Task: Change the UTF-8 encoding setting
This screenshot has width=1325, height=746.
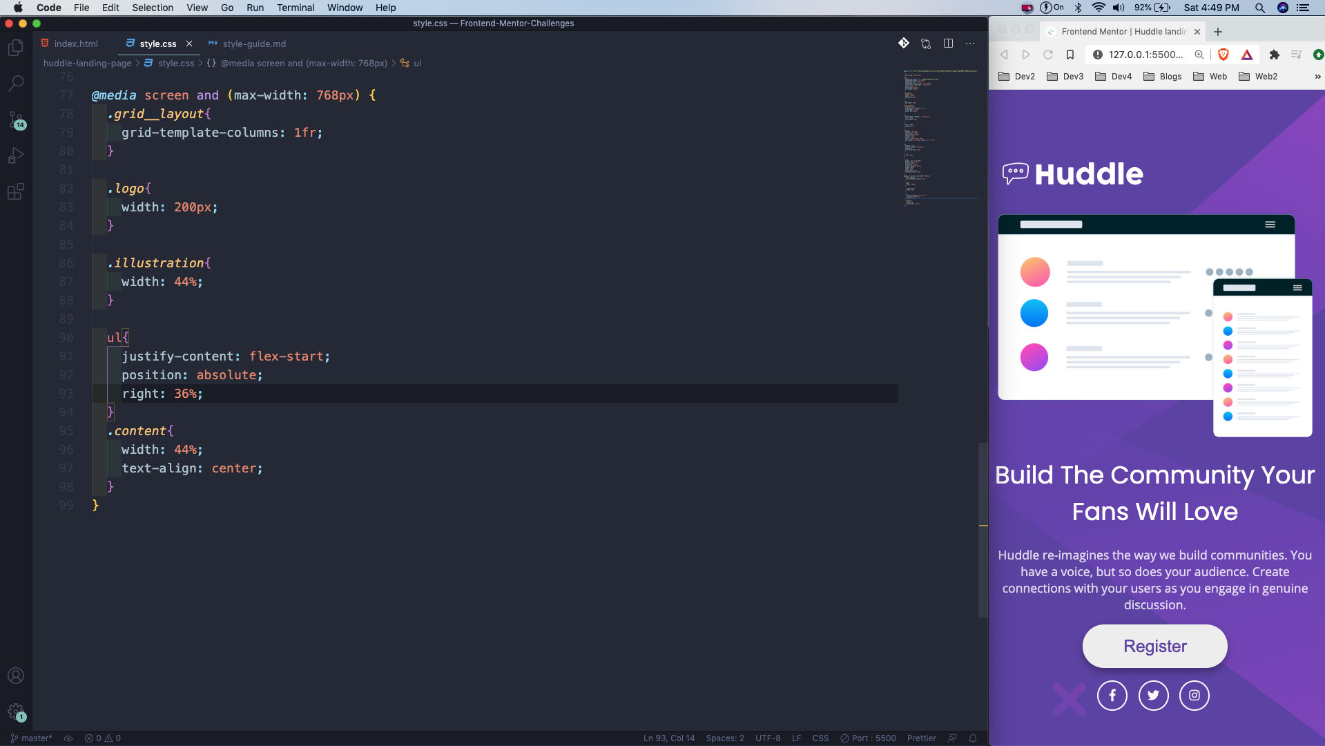Action: [768, 738]
